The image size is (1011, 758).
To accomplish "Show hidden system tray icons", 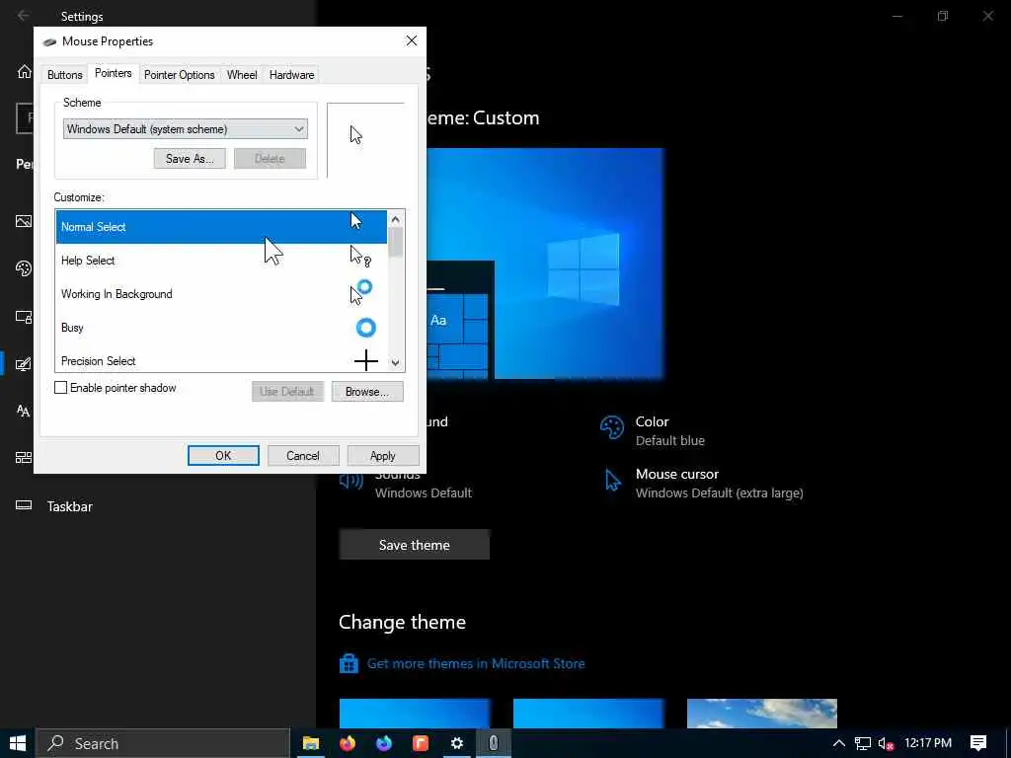I will [x=839, y=743].
